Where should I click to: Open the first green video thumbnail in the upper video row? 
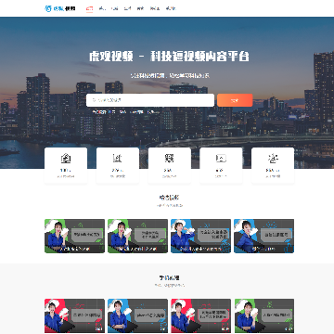pos(74,236)
